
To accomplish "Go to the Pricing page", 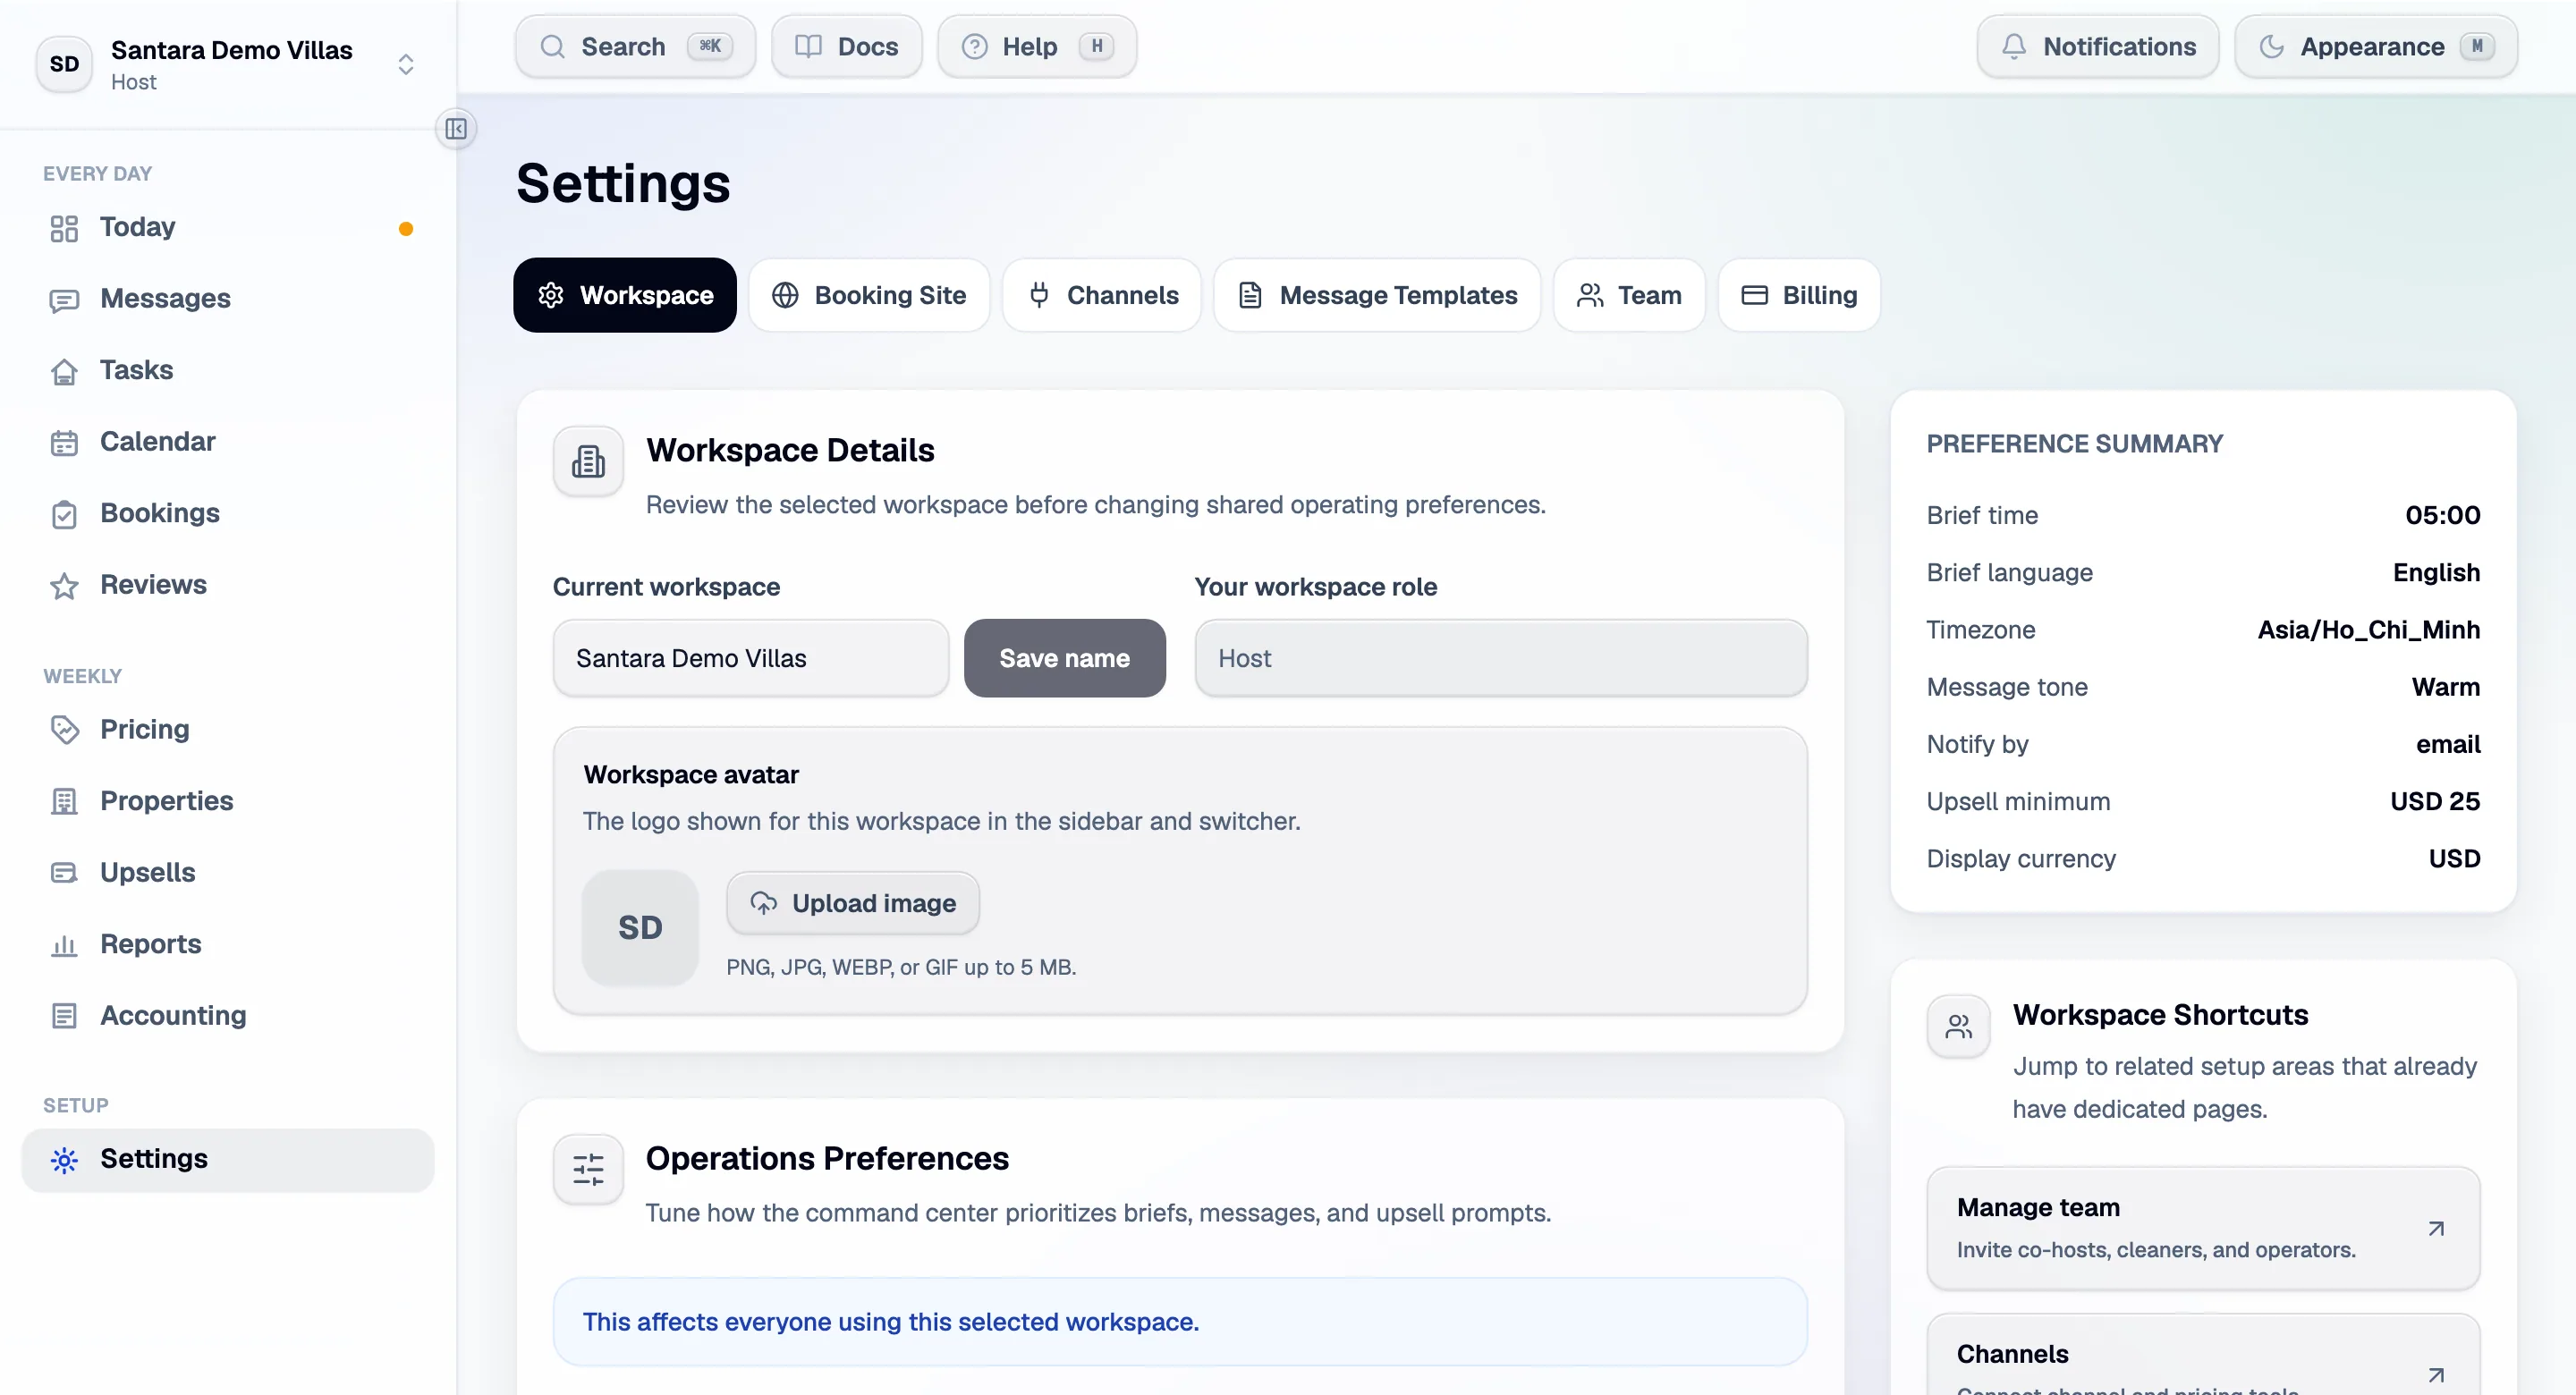I will point(228,729).
